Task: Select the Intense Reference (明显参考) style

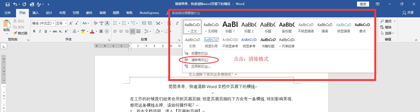Action: (249, 42)
